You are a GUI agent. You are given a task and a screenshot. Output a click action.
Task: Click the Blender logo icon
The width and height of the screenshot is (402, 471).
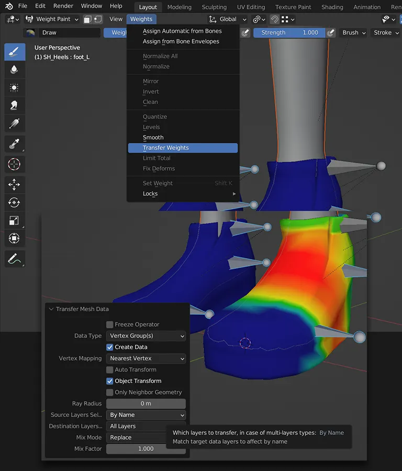click(x=9, y=6)
